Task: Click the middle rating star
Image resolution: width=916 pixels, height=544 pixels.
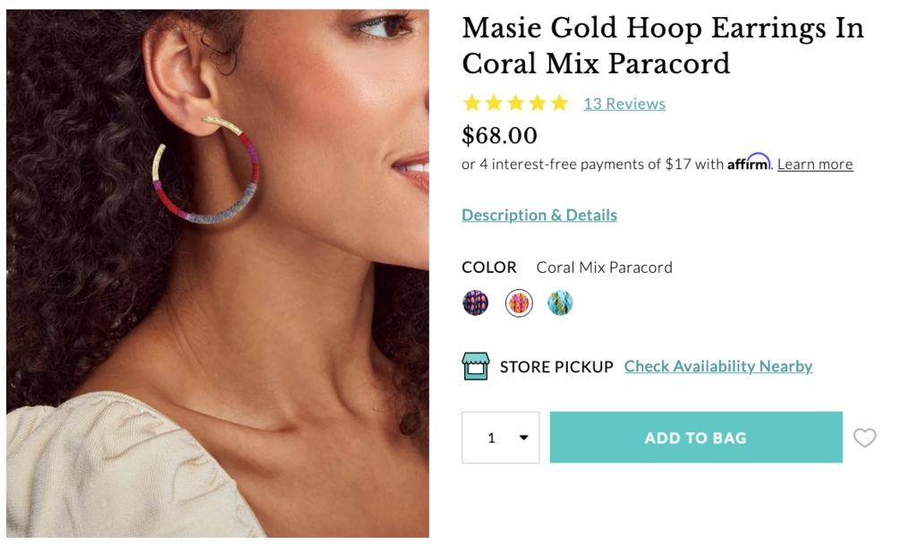Action: pos(516,104)
